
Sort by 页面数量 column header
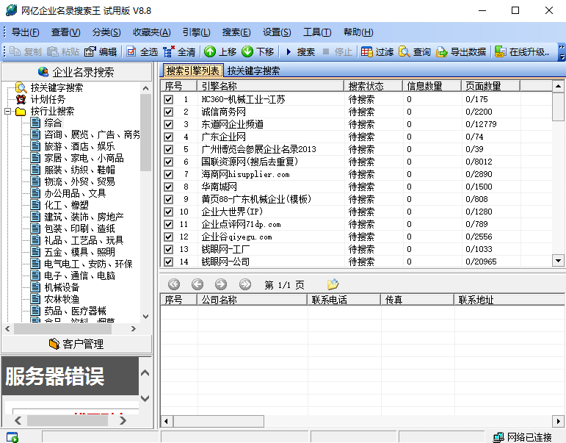[490, 86]
